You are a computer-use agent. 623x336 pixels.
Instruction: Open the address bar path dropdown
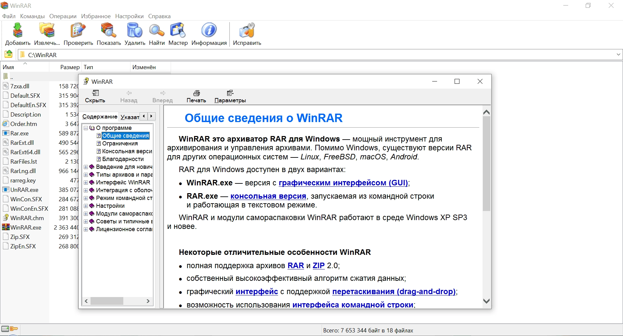(x=618, y=55)
